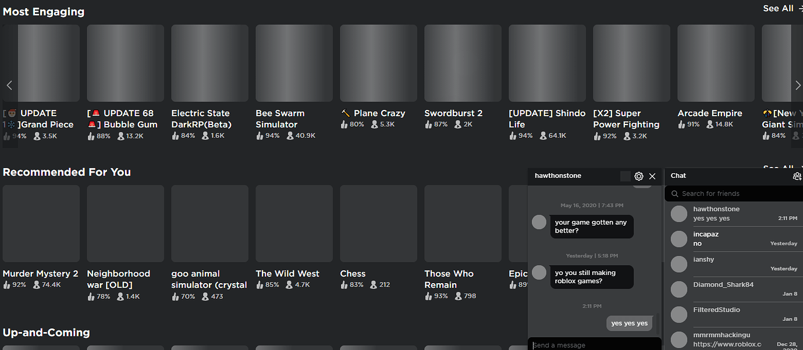Open the Chess game title
The image size is (803, 350).
point(353,274)
